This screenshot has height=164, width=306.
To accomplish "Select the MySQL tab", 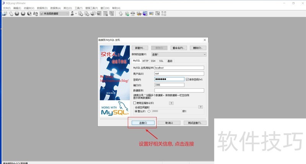I will (x=137, y=61).
